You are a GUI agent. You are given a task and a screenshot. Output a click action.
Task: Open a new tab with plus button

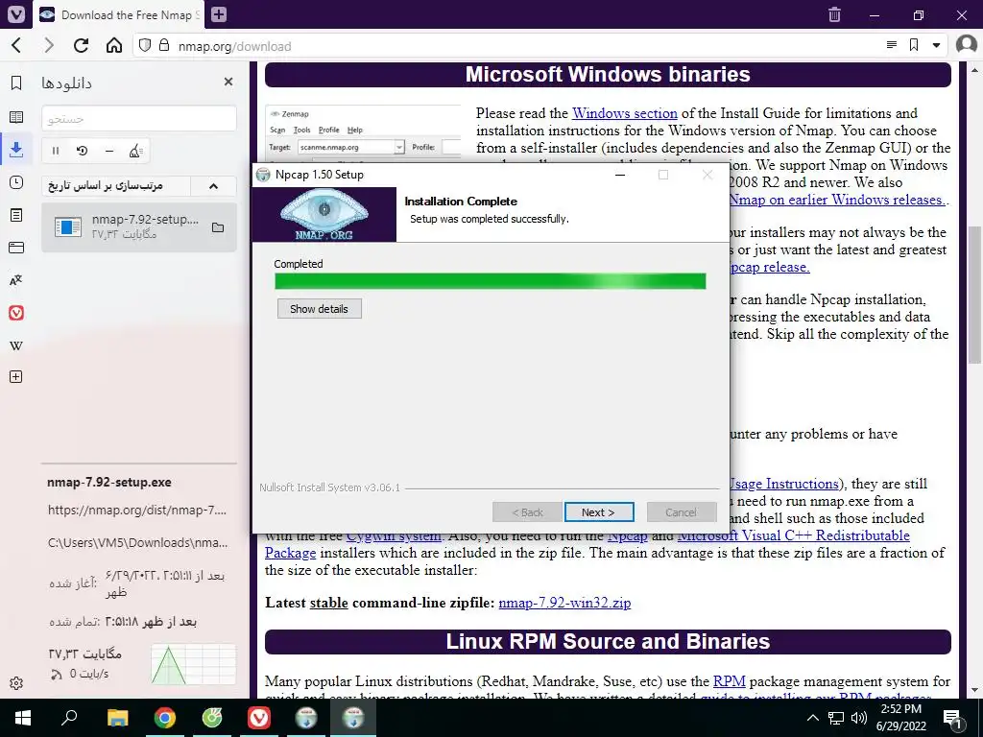tap(219, 14)
